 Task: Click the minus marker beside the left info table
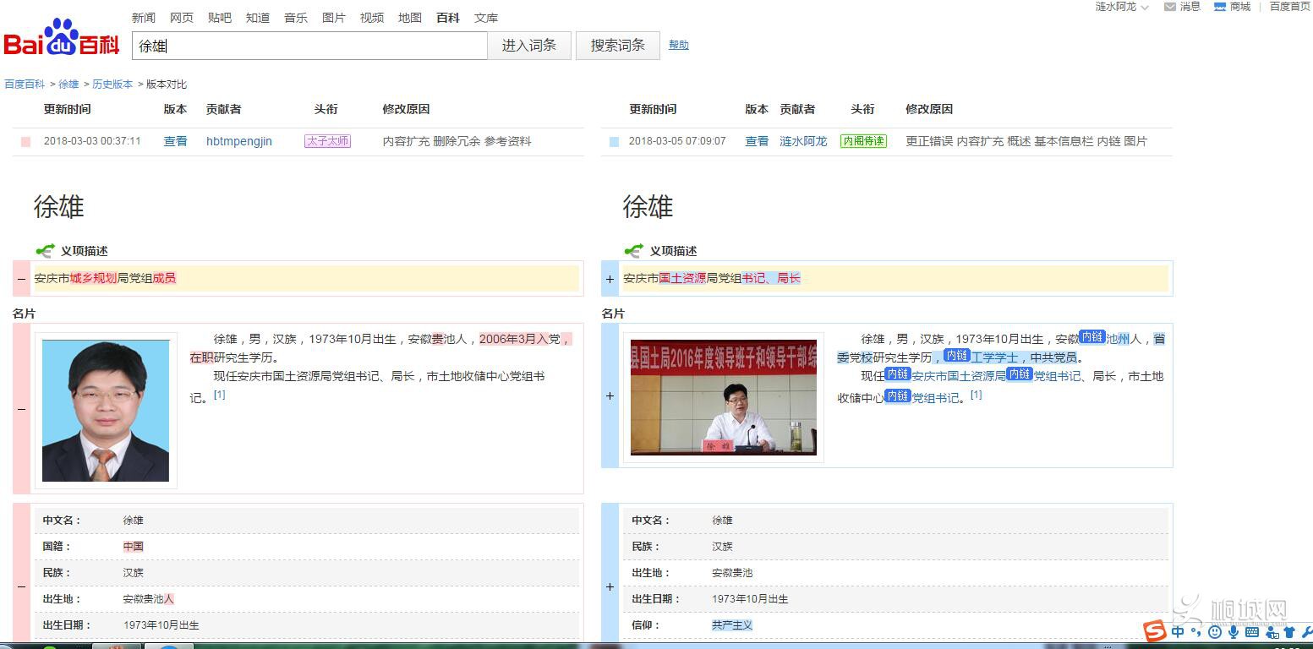[x=21, y=586]
